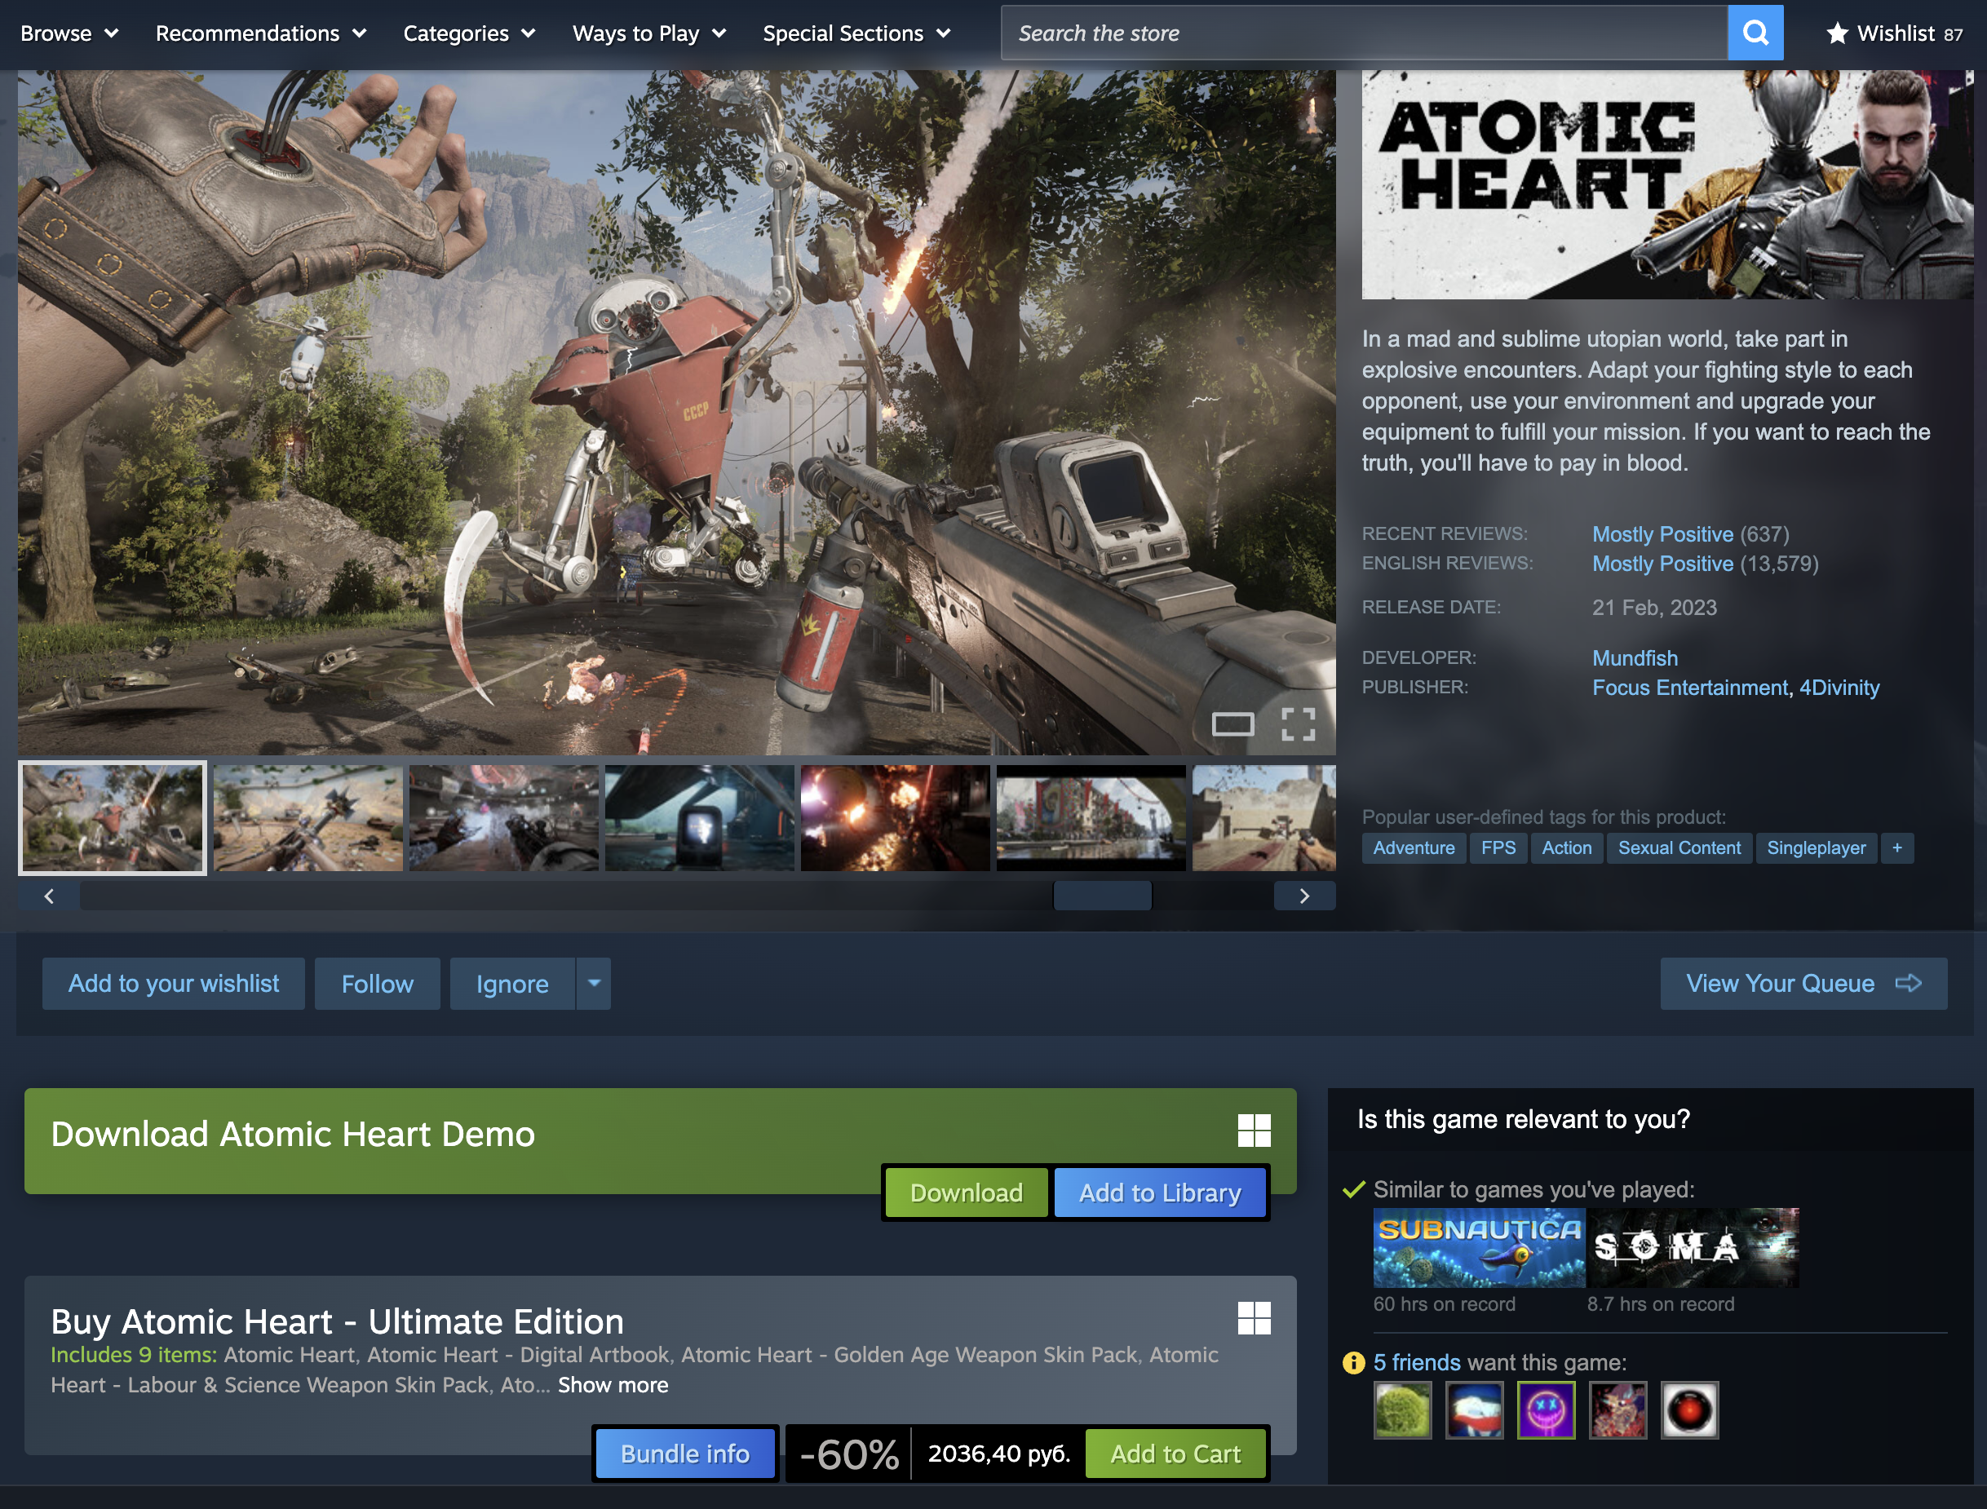
Task: Click the first friend avatar, green moss
Action: tap(1402, 1410)
